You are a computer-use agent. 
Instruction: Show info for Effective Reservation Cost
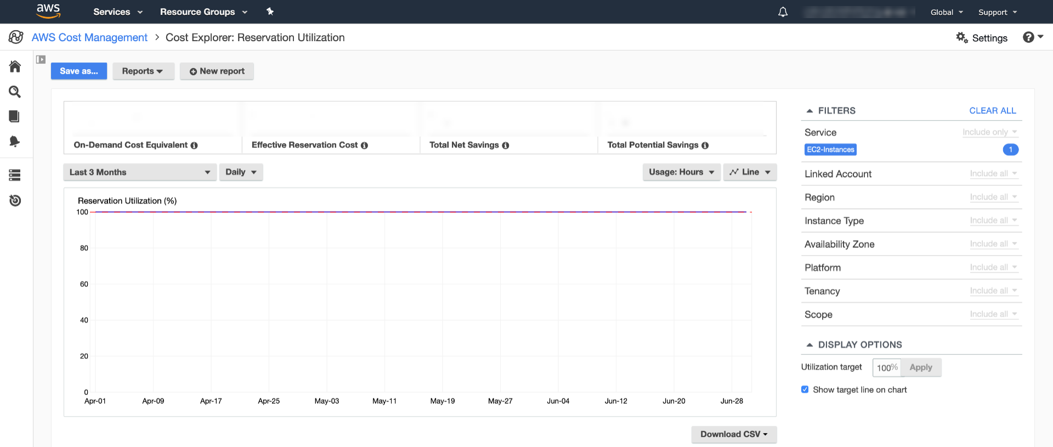coord(364,145)
